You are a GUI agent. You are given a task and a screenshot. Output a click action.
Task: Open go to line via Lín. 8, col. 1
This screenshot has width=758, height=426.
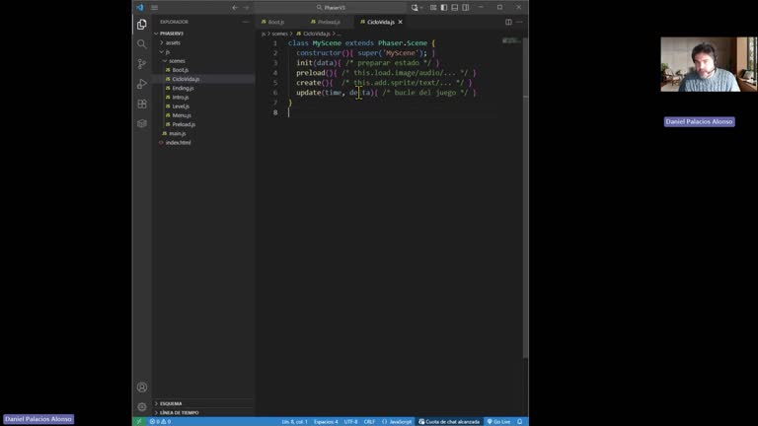[x=294, y=422]
